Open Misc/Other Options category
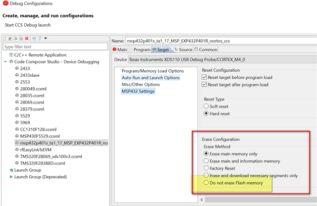This screenshot has height=206, width=317. tap(141, 85)
